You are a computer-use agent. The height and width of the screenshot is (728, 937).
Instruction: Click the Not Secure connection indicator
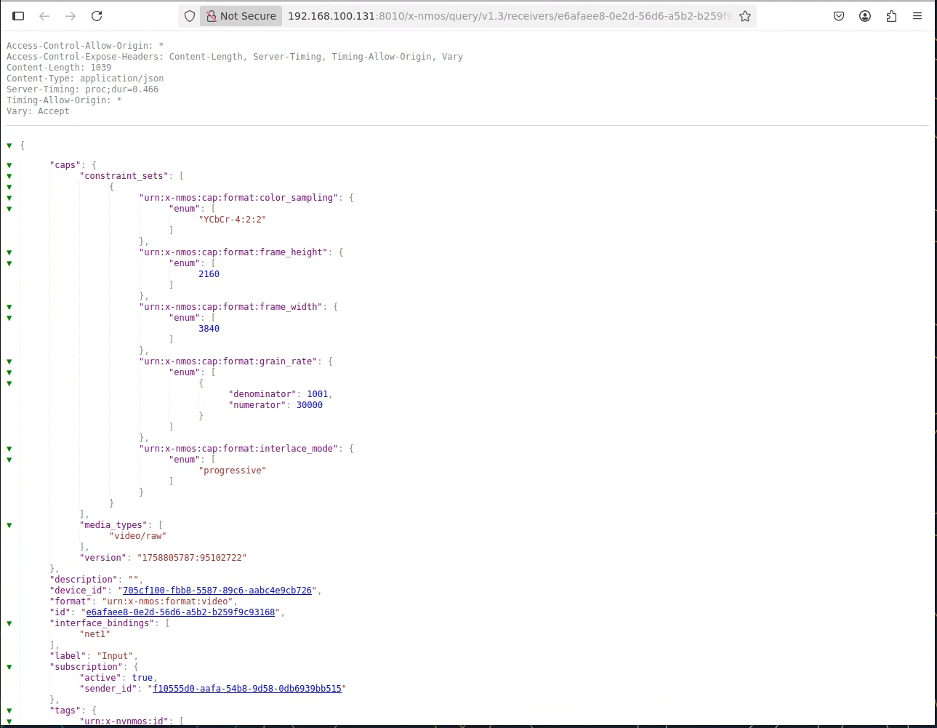pos(241,16)
